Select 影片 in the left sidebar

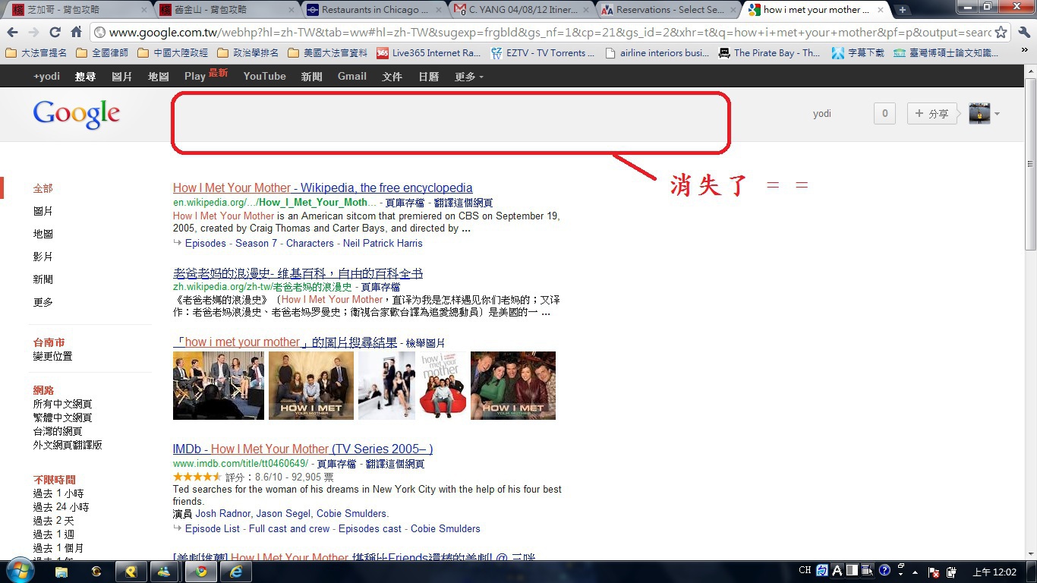(43, 257)
